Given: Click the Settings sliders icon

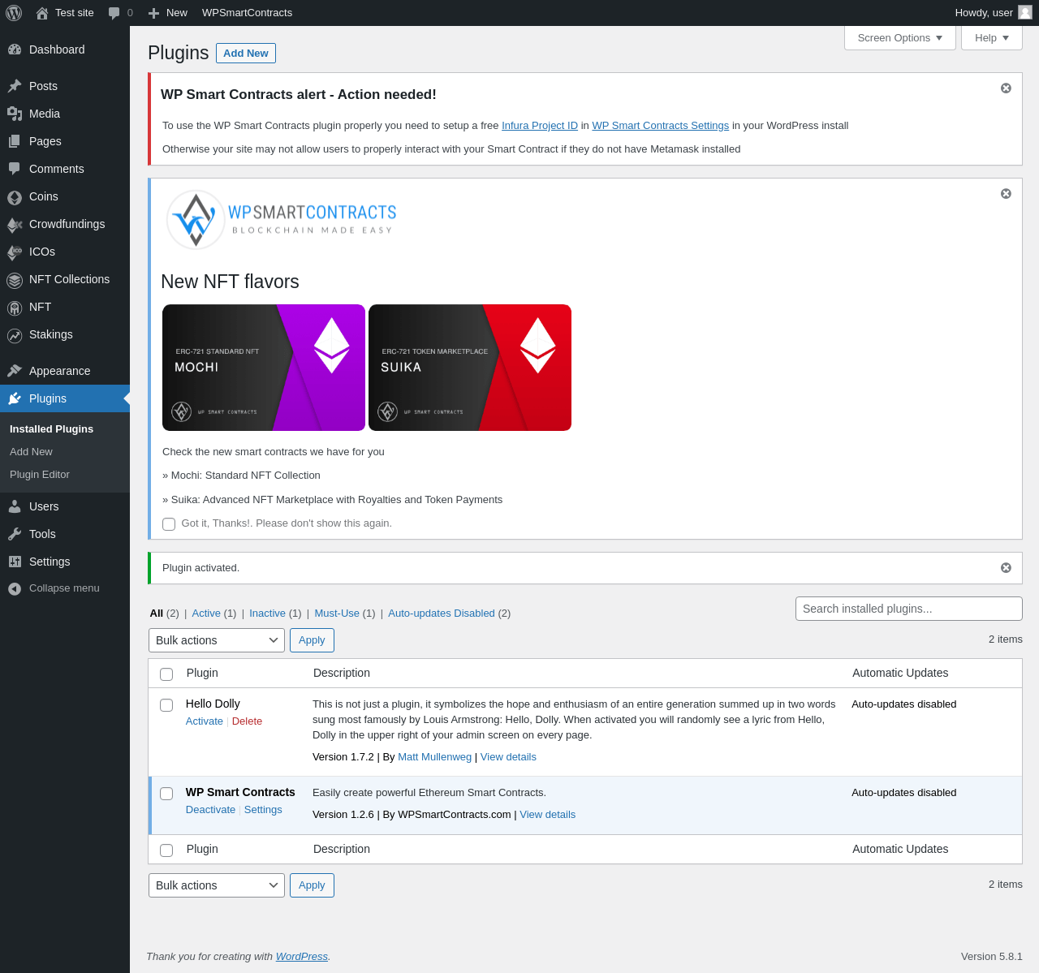Looking at the screenshot, I should pyautogui.click(x=15, y=562).
